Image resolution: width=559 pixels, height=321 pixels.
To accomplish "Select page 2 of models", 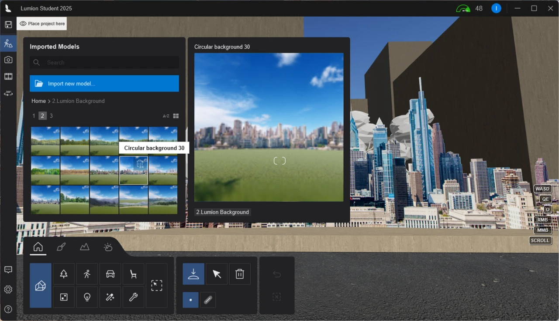I will click(42, 116).
